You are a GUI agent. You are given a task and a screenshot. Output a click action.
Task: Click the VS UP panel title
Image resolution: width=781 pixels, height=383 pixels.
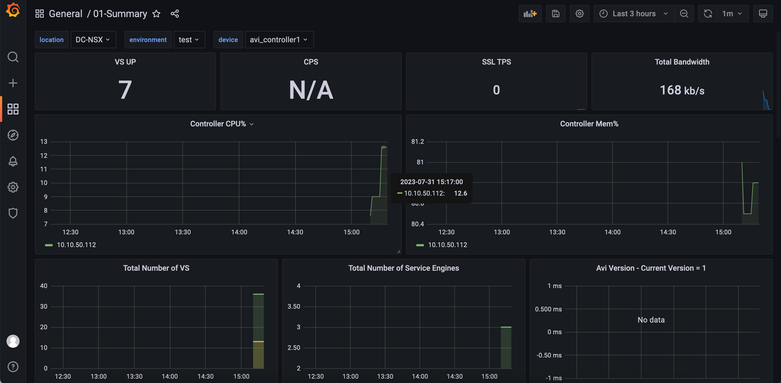[125, 62]
